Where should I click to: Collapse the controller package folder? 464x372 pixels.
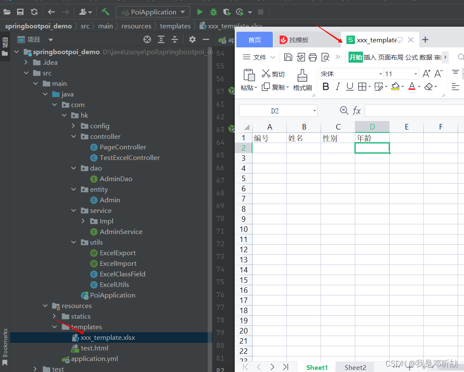(x=73, y=136)
